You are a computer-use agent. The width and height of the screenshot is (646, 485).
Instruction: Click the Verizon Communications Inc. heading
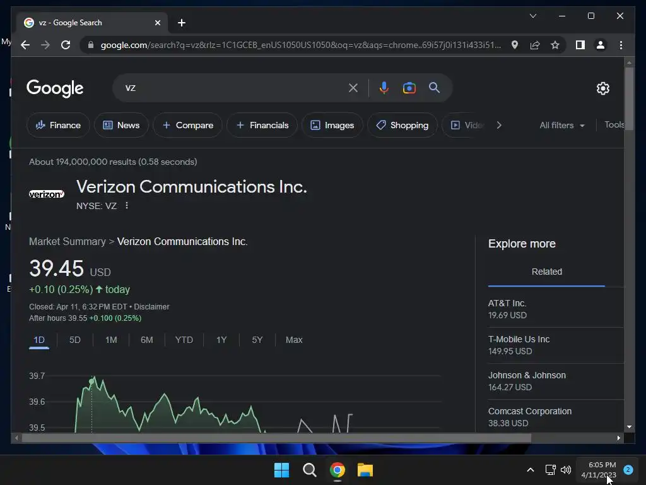pyautogui.click(x=192, y=187)
